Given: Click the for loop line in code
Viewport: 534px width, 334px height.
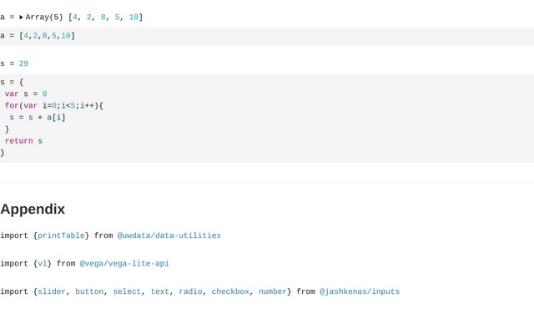Looking at the screenshot, I should 53,106.
